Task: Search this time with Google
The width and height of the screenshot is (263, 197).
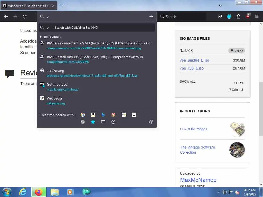Action: click(82, 115)
